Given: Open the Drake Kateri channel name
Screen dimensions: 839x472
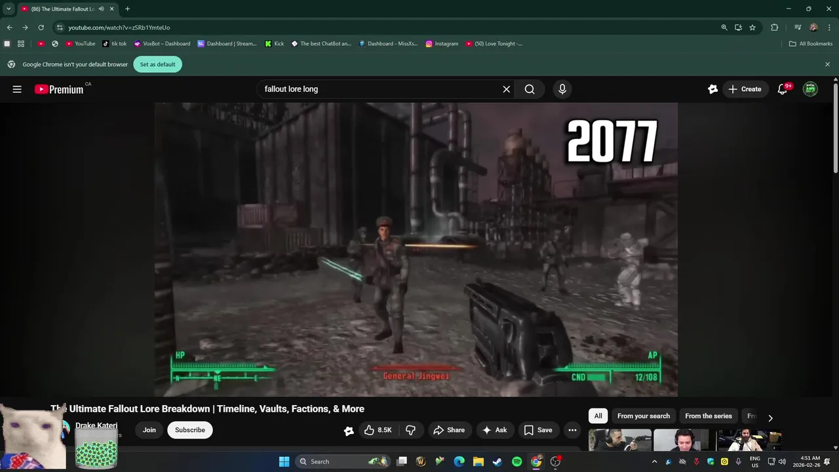Looking at the screenshot, I should coord(96,425).
